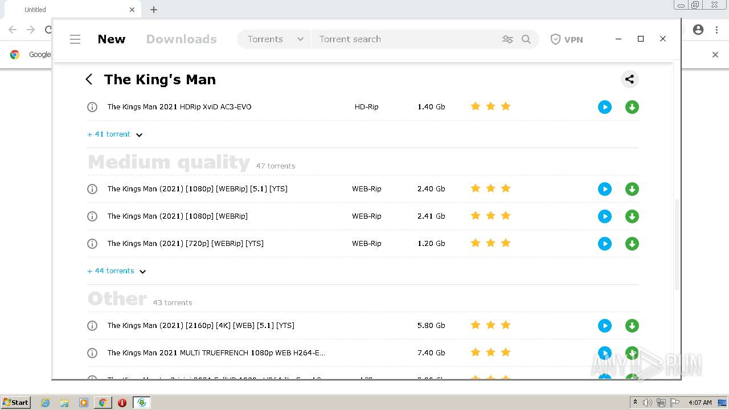729x410 pixels.
Task: Click the torrent list vertical scrollbar
Action: click(677, 244)
